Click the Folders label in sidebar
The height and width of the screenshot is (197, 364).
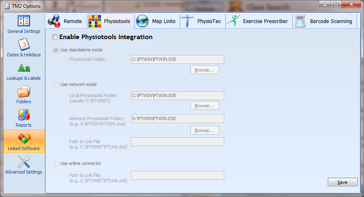24,102
